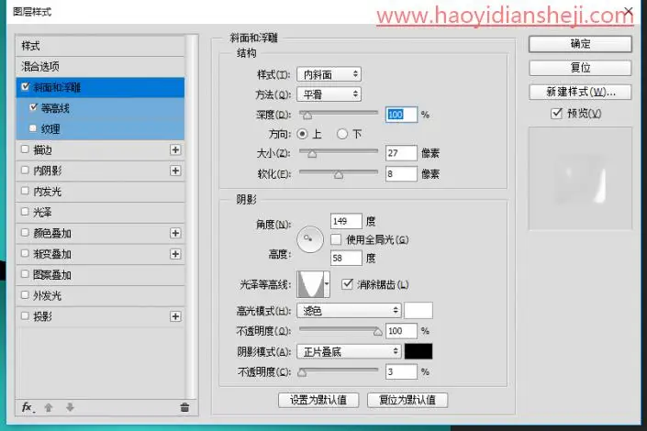Uncheck the 等高线 sub-option
This screenshot has width=647, height=431.
tap(34, 107)
